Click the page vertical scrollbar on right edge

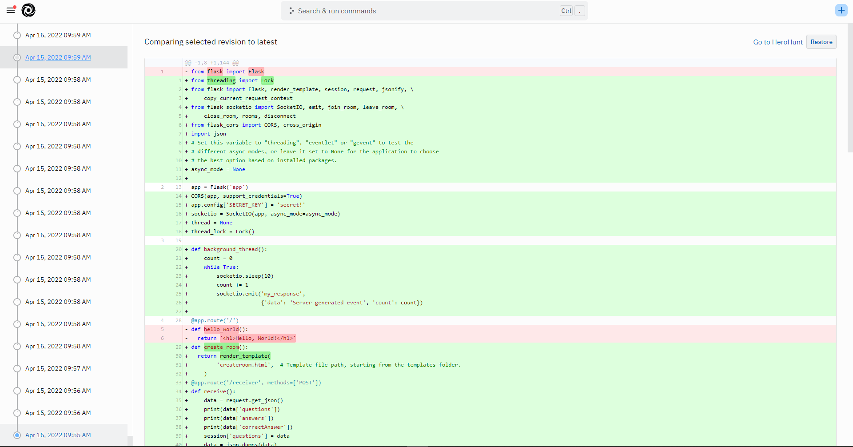(850, 88)
